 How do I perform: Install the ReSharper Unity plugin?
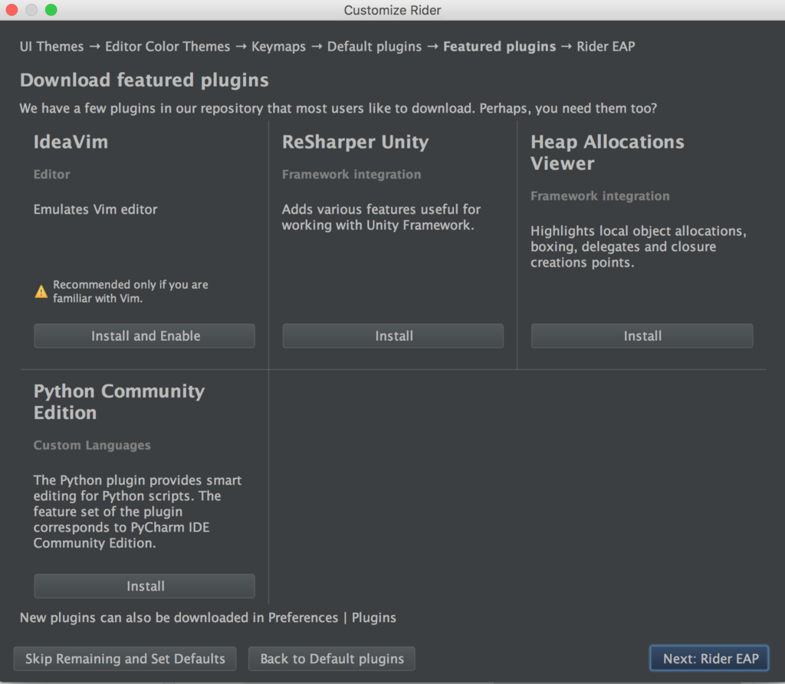click(x=393, y=335)
